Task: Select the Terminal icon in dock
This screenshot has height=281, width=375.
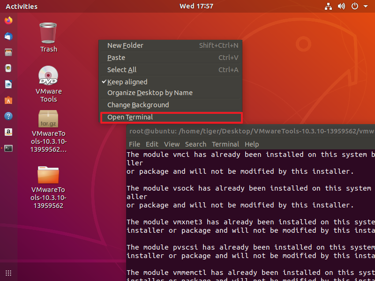Action: (x=8, y=148)
